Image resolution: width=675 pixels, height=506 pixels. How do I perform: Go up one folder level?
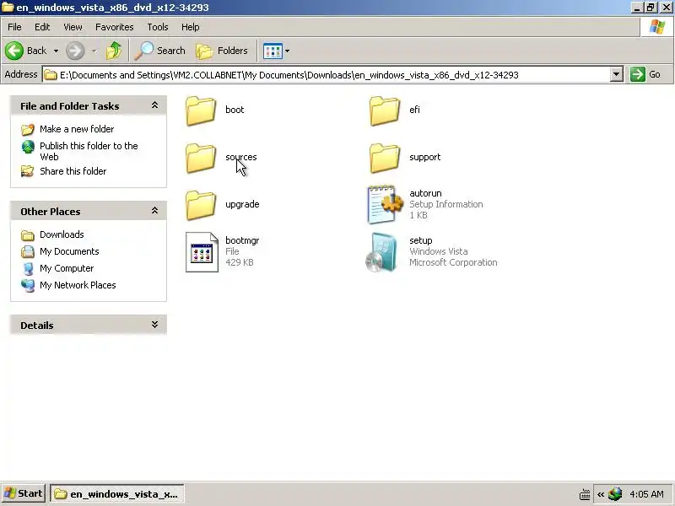click(114, 51)
